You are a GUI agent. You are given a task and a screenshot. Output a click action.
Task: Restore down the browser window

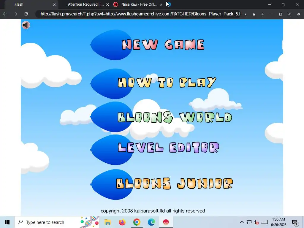pos(284,4)
